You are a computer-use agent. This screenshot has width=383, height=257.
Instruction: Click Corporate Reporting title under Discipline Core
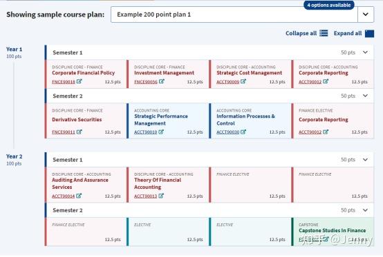tap(324, 73)
